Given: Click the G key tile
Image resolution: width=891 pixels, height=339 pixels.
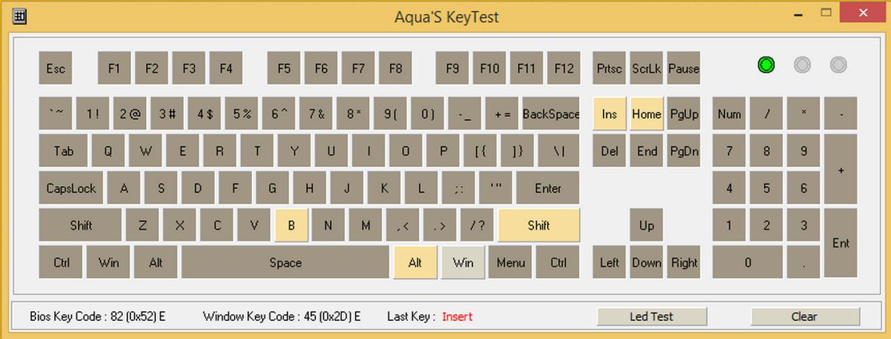Looking at the screenshot, I should click(x=273, y=188).
